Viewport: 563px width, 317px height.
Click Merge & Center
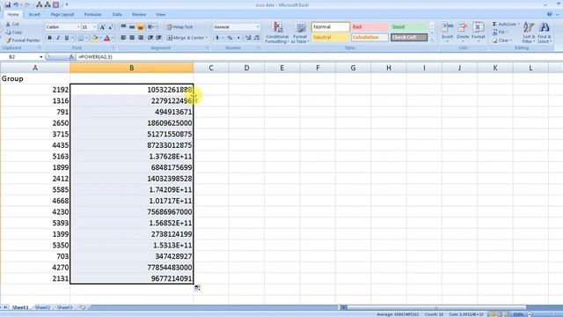coord(186,38)
